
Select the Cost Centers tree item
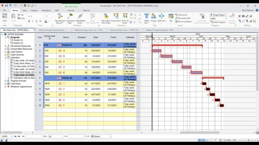tap(16, 52)
